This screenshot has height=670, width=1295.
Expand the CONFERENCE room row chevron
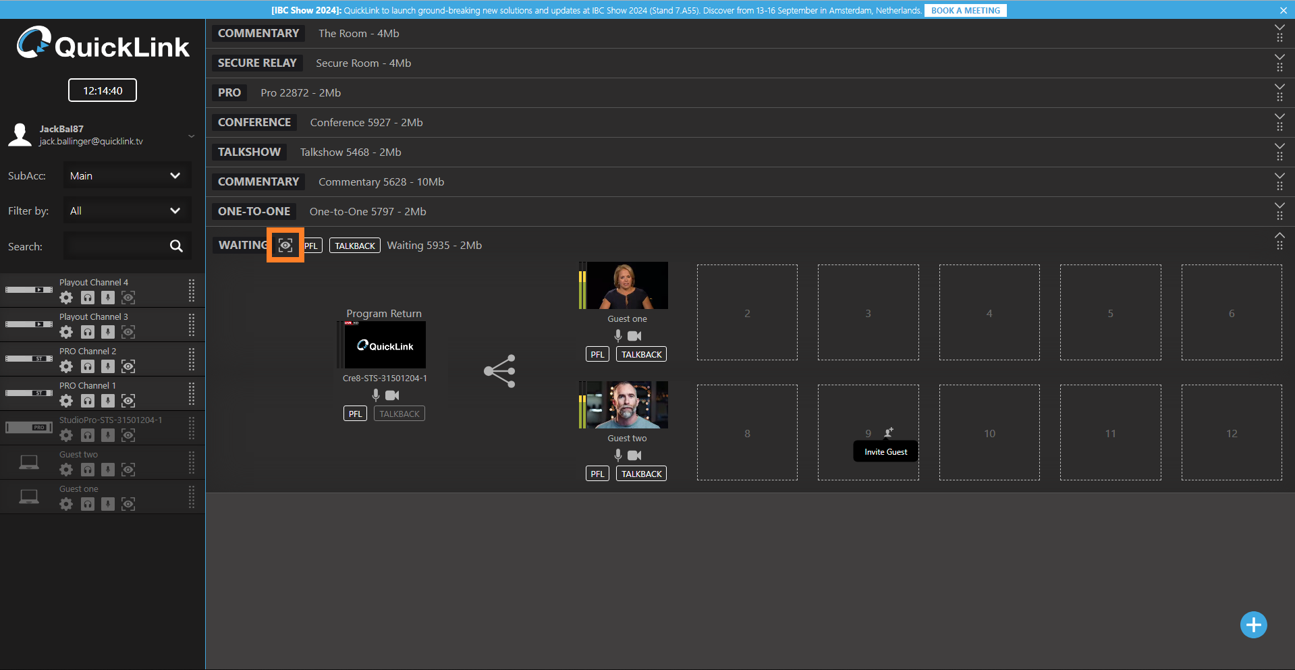(x=1279, y=117)
